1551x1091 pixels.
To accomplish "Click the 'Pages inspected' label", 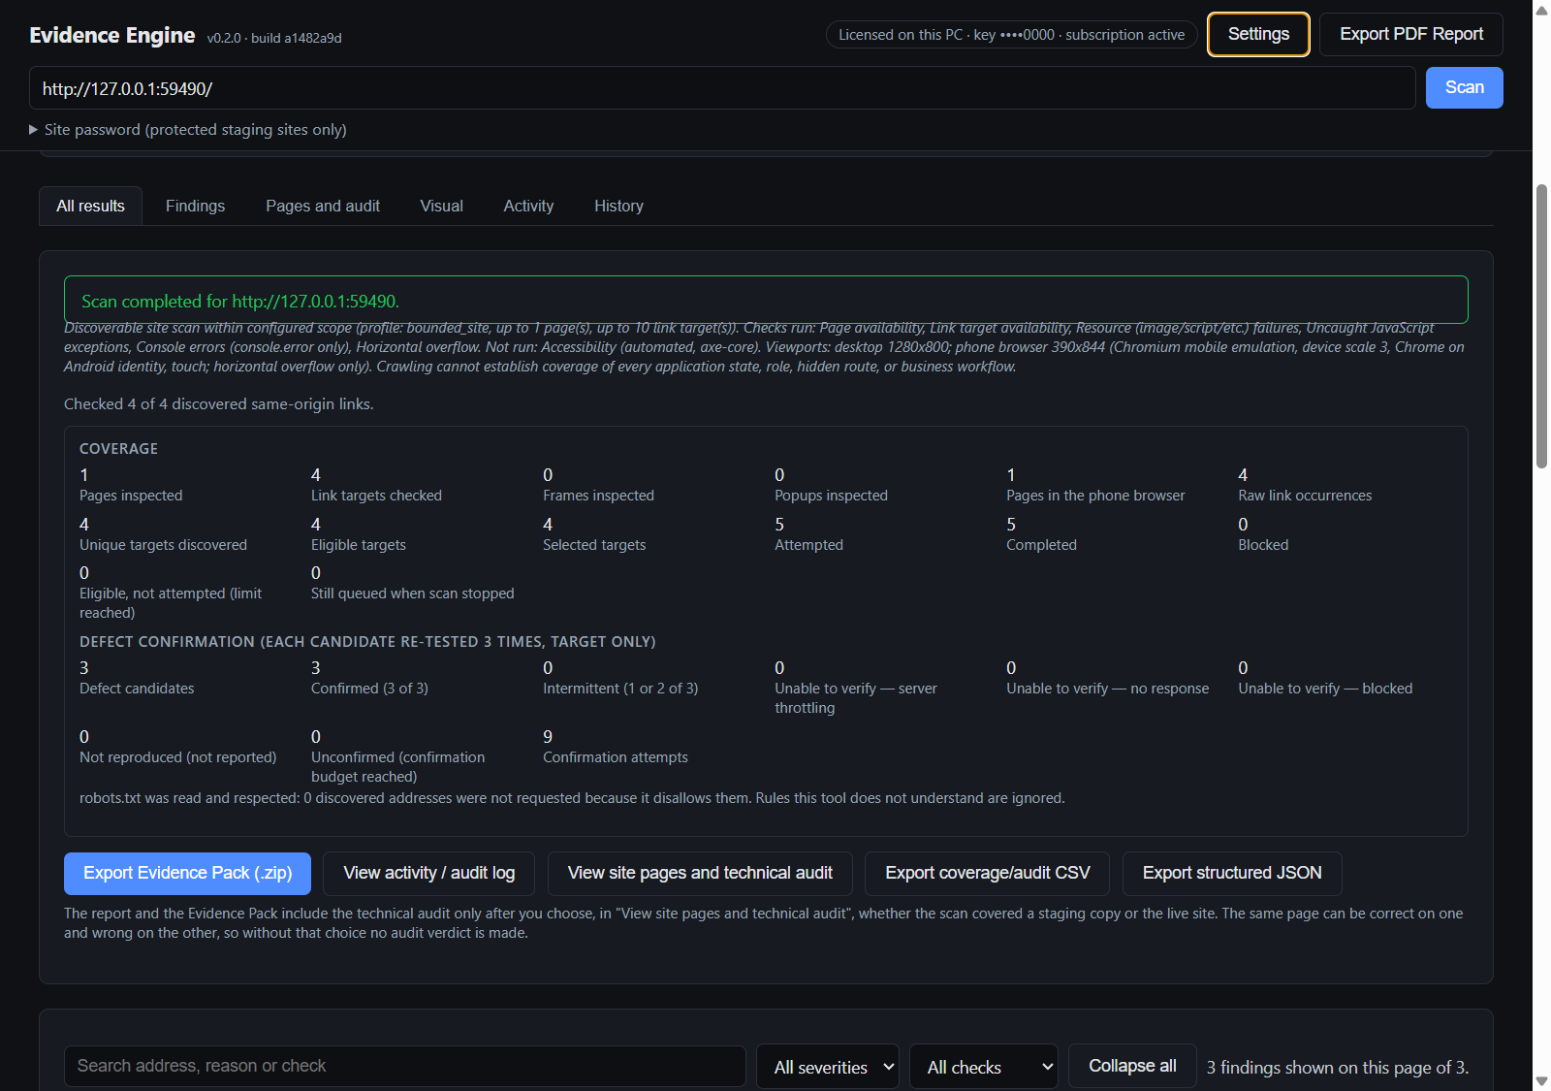I will pyautogui.click(x=131, y=496).
